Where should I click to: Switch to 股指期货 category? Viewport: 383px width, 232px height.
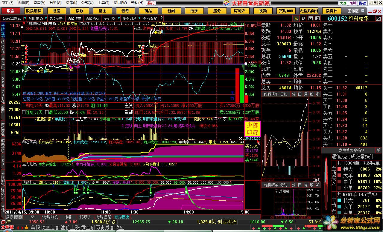34,11
